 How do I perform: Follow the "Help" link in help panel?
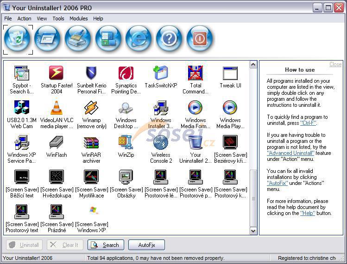(308, 213)
